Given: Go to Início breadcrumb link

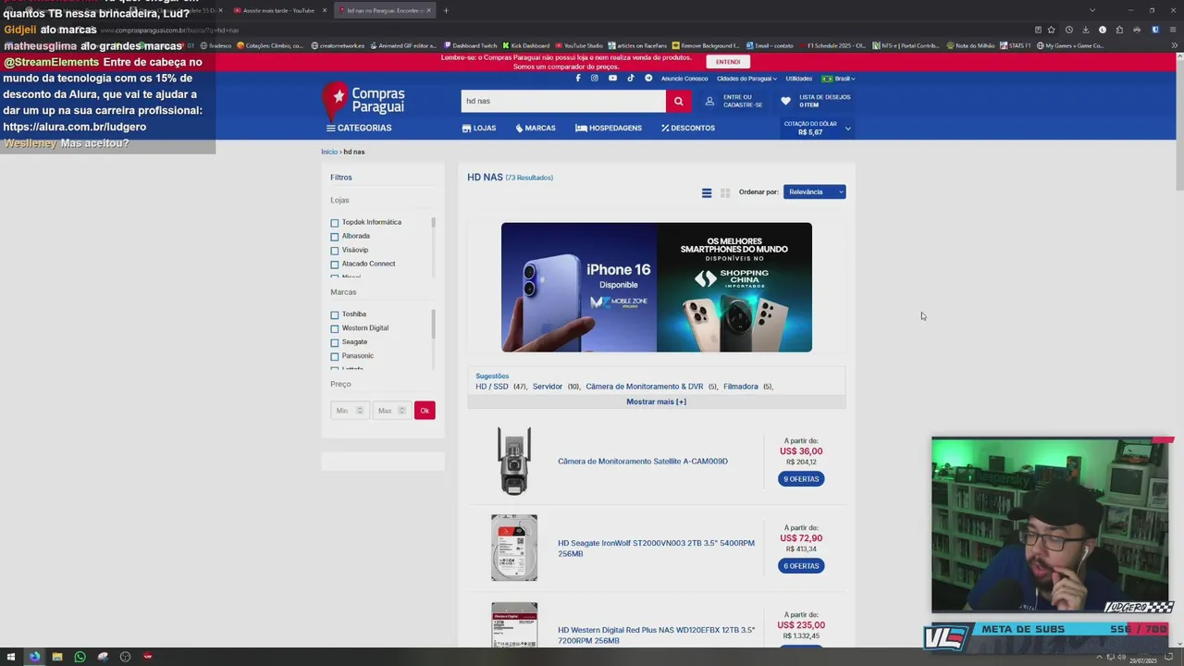Looking at the screenshot, I should tap(329, 152).
